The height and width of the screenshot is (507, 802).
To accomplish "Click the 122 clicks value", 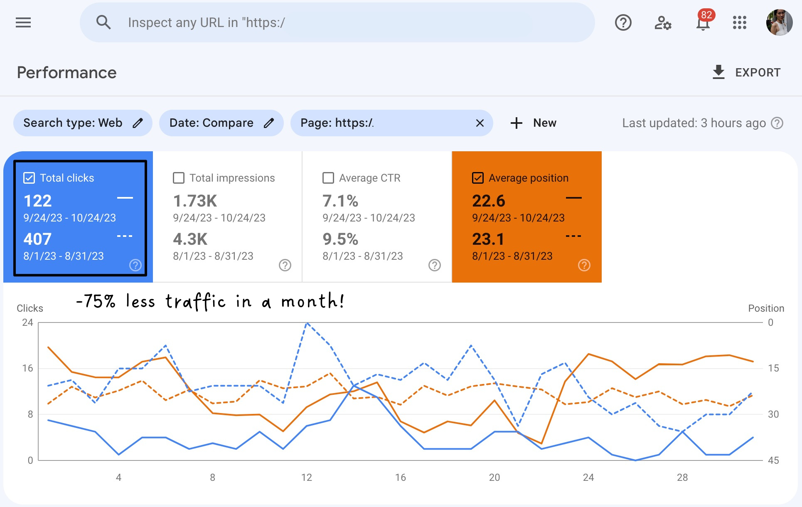I will tap(38, 201).
